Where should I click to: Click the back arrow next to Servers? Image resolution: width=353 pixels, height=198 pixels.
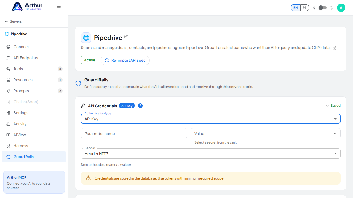coord(6,21)
